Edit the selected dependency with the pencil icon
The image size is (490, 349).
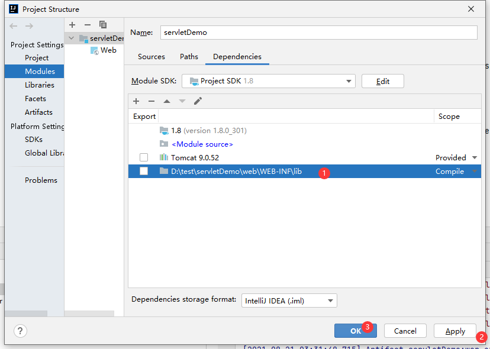198,101
